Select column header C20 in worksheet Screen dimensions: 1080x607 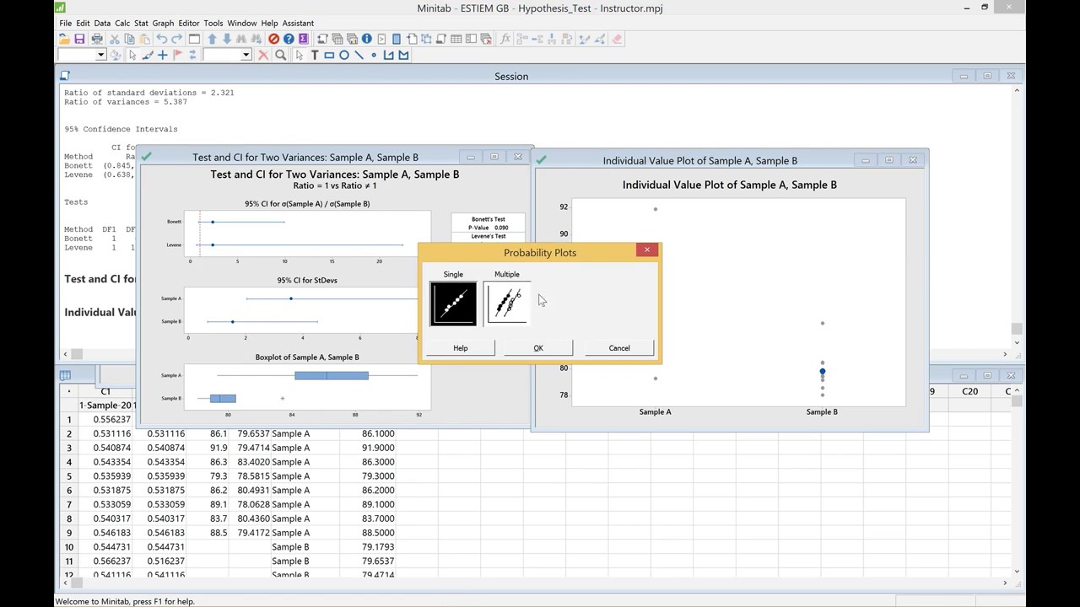pyautogui.click(x=970, y=391)
